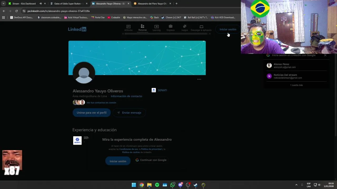The height and width of the screenshot is (189, 337).
Task: Open the Ball Ball 24/7's bookmark
Action: (196, 18)
